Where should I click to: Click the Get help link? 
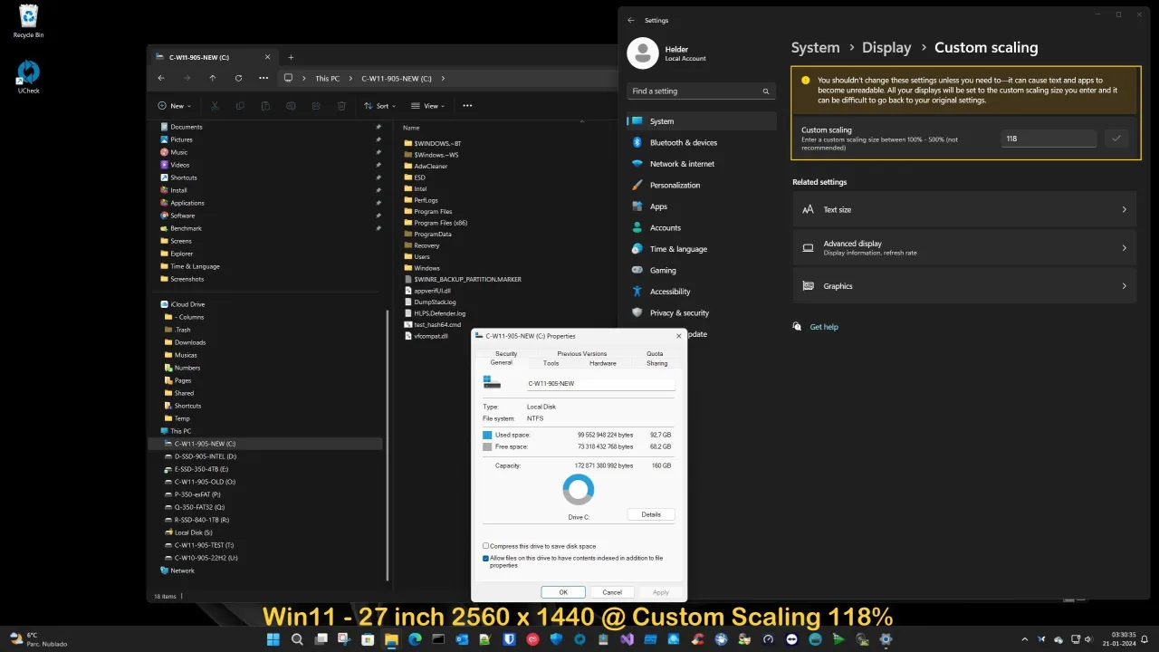coord(824,327)
